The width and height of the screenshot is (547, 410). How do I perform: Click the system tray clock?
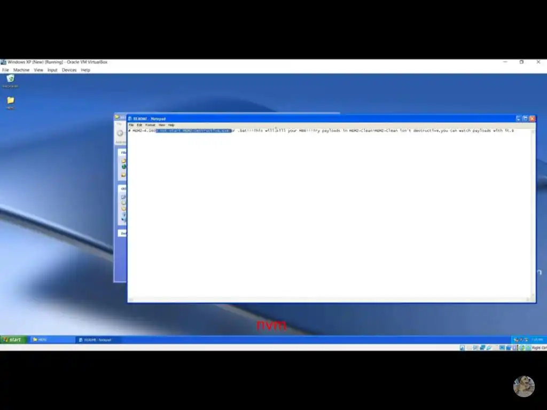[537, 340]
